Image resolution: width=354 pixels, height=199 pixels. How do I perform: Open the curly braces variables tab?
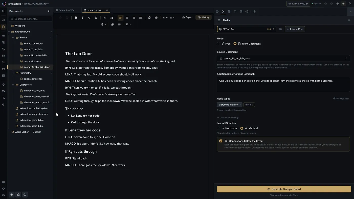(x=247, y=11)
